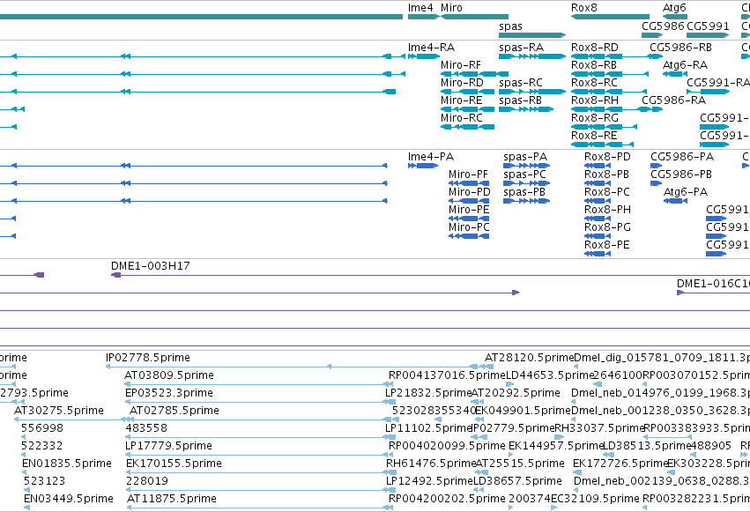Click the Miro-RC transcript
The image size is (750, 512).
click(467, 127)
